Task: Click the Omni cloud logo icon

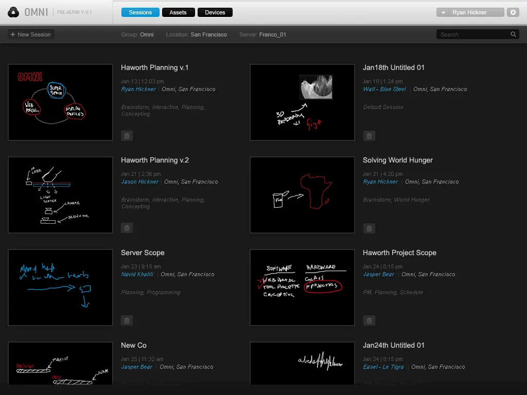Action: coord(13,12)
